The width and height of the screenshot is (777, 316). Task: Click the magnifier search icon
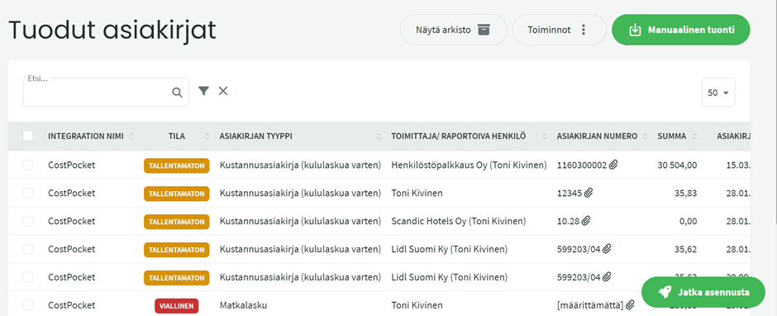177,93
